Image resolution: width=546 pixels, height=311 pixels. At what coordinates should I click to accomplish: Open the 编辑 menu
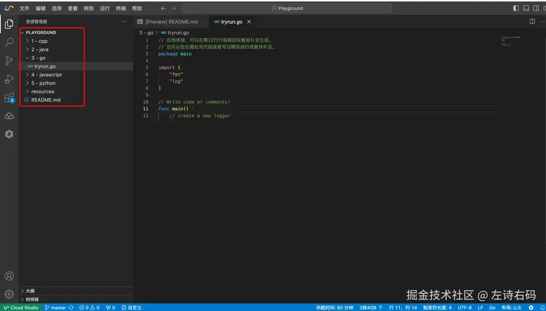(40, 8)
